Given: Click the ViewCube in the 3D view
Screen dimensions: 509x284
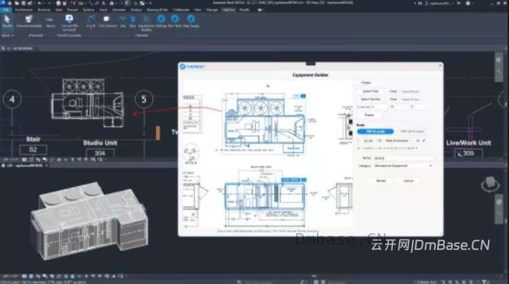Looking at the screenshot, I should (x=490, y=184).
